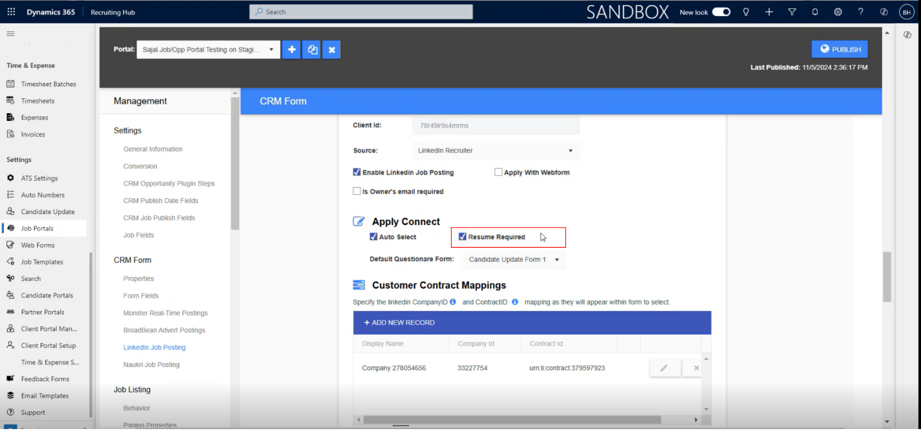Viewport: 921px width, 431px height.
Task: Click the copy portal icon button
Action: (312, 49)
